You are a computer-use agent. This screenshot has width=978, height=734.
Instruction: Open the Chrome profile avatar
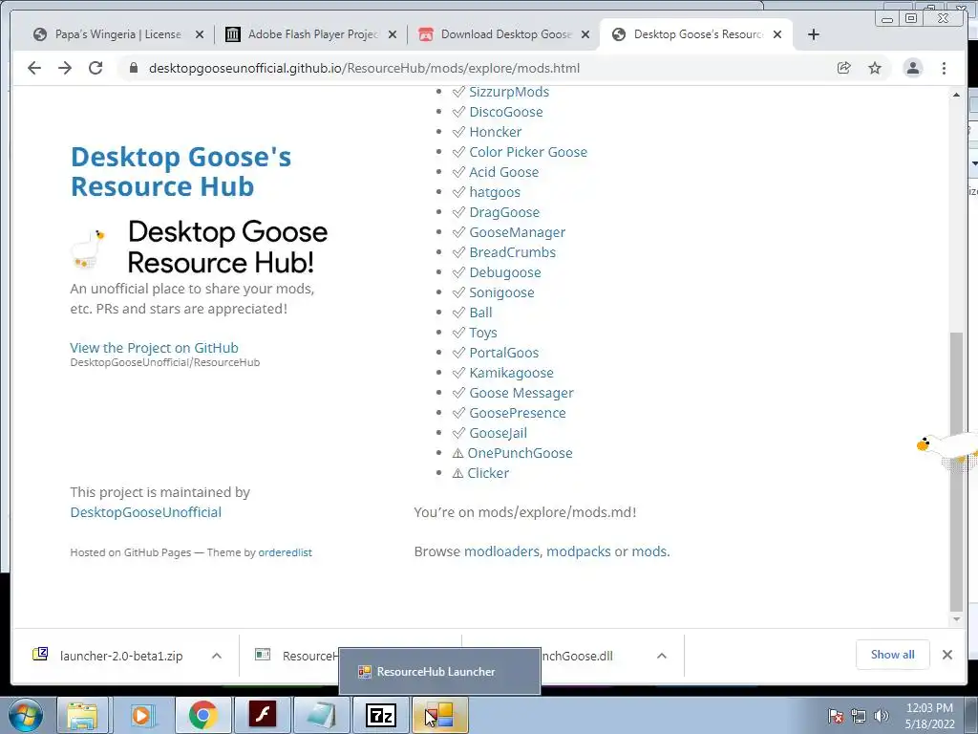coord(913,68)
